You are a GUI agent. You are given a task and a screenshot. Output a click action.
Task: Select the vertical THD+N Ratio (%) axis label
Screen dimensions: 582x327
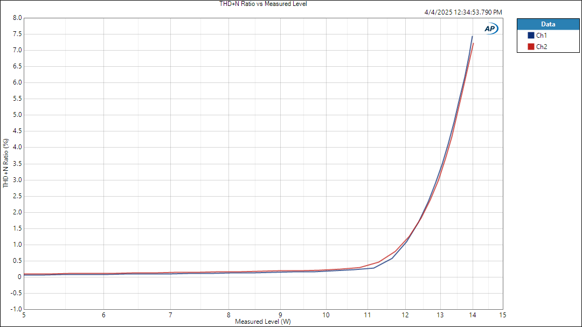[x=6, y=163]
